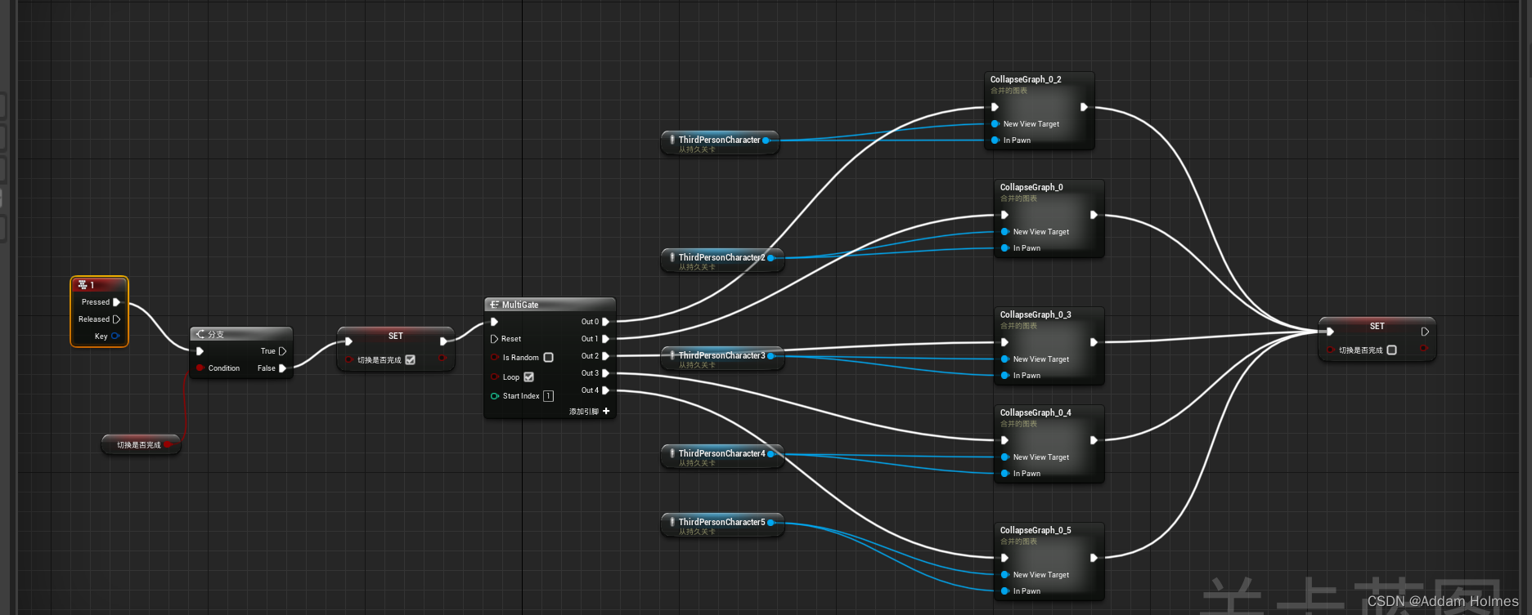Select the CollapseGraph_0_2 node title

(x=1026, y=79)
